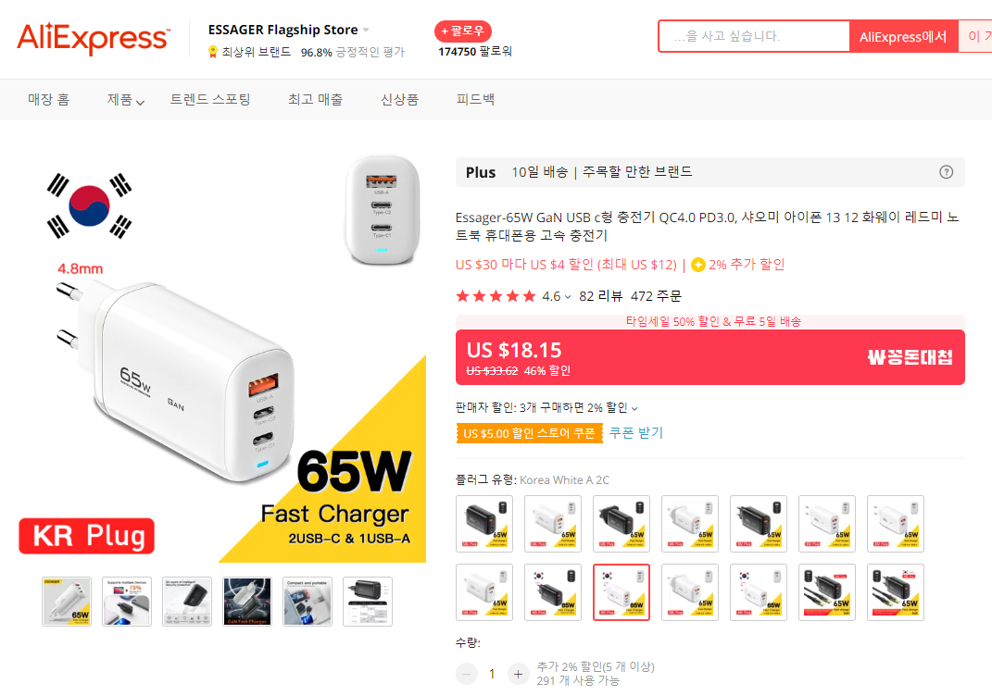Follow the ESSAGER store with 팔로우 button
The image size is (992, 696).
(462, 31)
